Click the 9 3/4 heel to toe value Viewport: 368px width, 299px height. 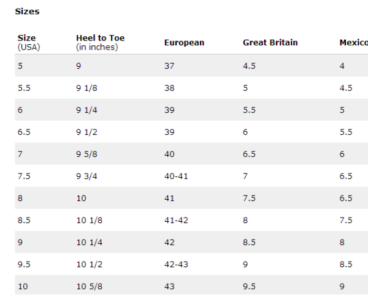(86, 176)
